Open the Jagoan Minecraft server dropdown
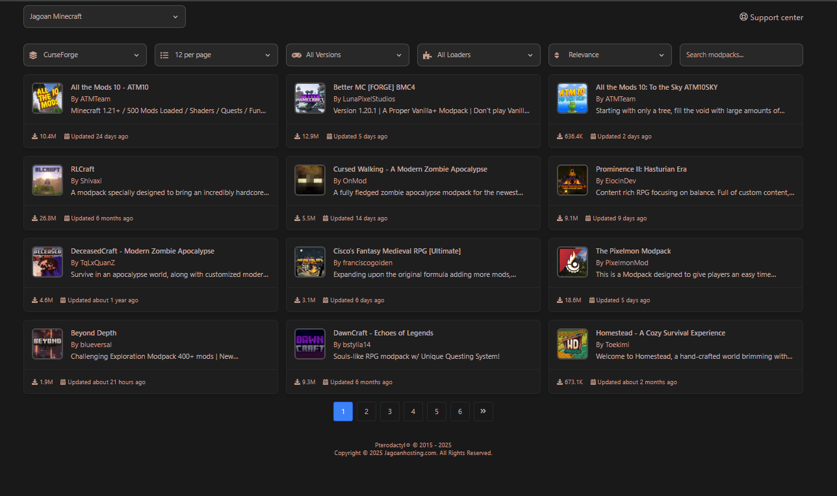This screenshot has height=496, width=837. pos(105,17)
